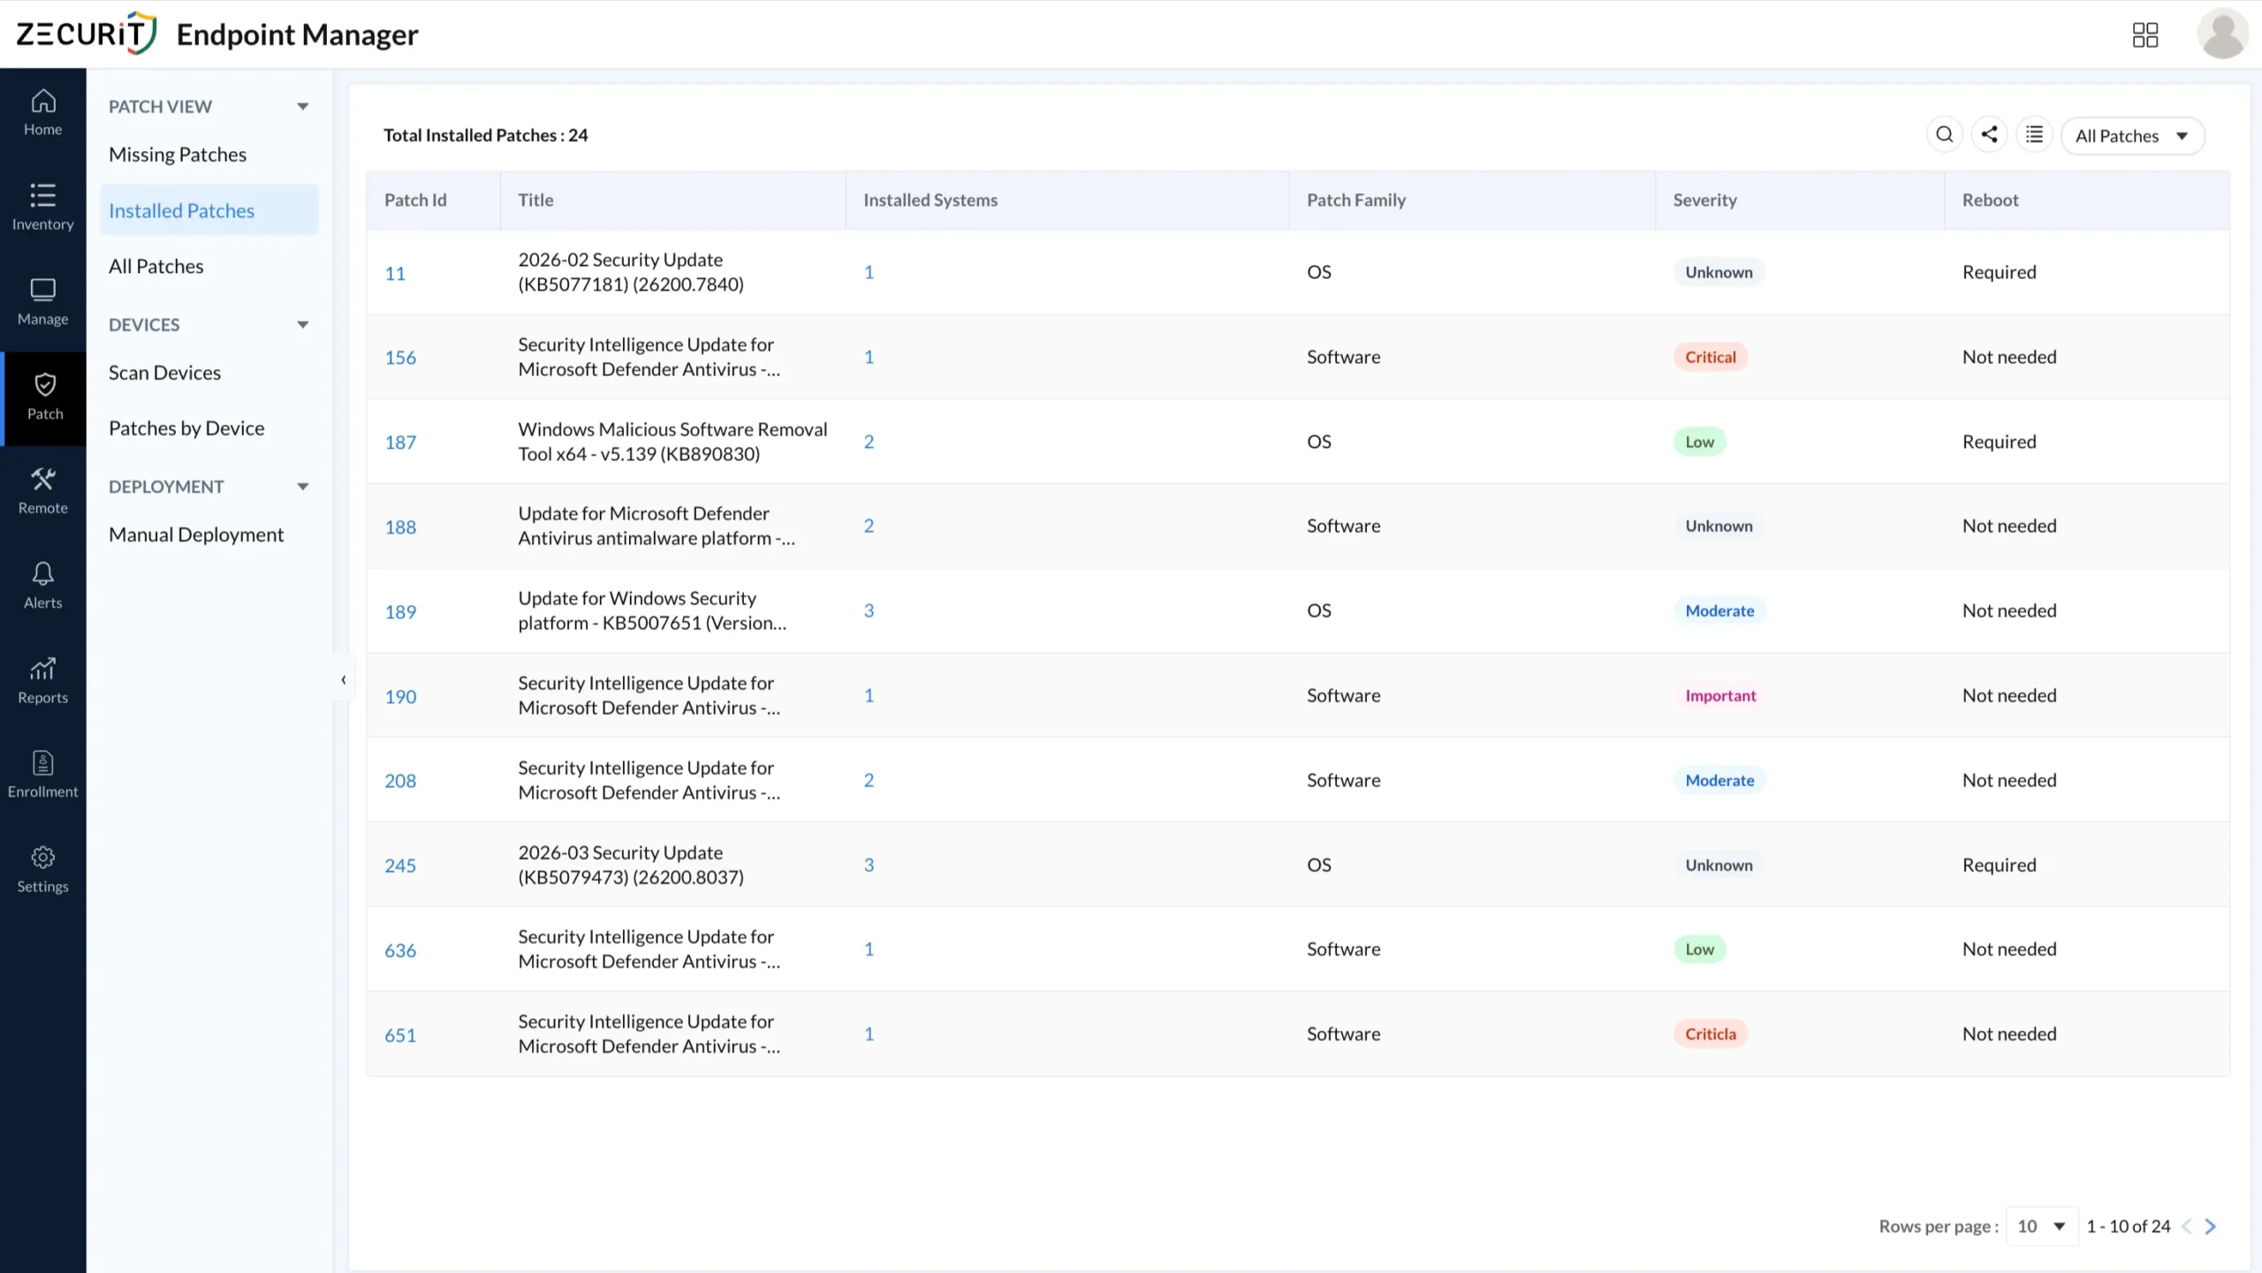Viewport: 2262px width, 1273px height.
Task: Open the Home section in sidebar
Action: (x=42, y=113)
